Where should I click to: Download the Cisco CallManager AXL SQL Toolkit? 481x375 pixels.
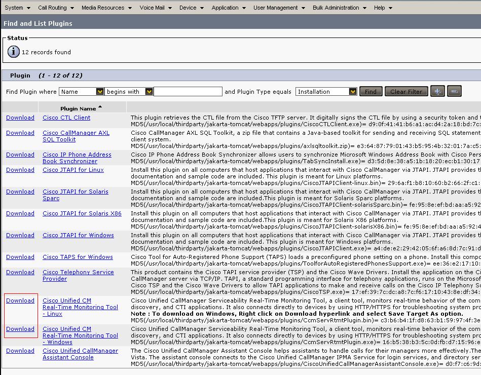point(20,133)
